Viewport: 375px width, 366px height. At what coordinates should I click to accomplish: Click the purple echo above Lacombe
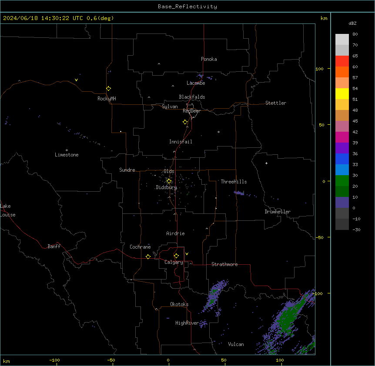[x=200, y=76]
